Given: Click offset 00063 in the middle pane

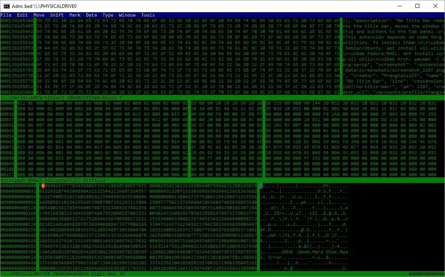Looking at the screenshot, I should pos(7,142).
